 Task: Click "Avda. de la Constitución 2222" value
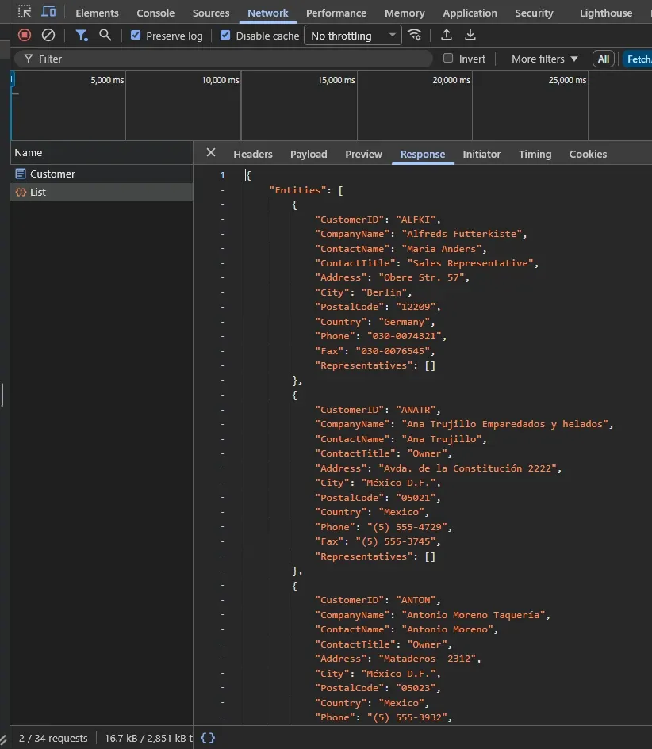467,468
